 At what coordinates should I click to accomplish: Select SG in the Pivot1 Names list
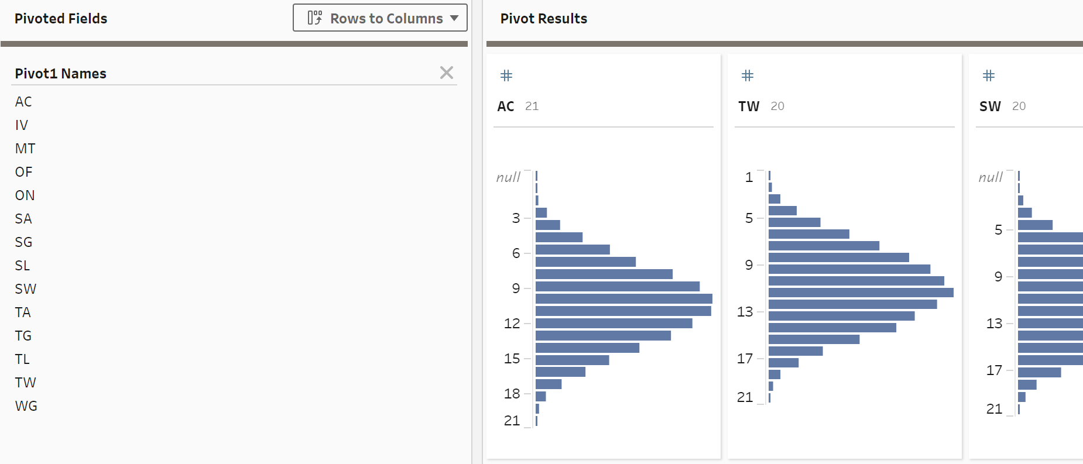[x=23, y=242]
